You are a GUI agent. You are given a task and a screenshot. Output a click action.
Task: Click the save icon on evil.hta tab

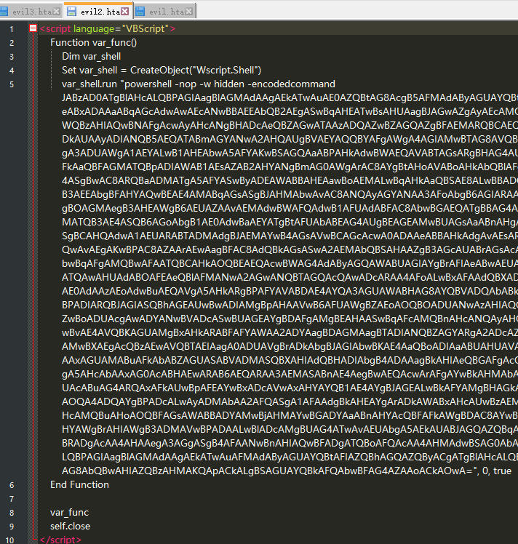coord(140,12)
